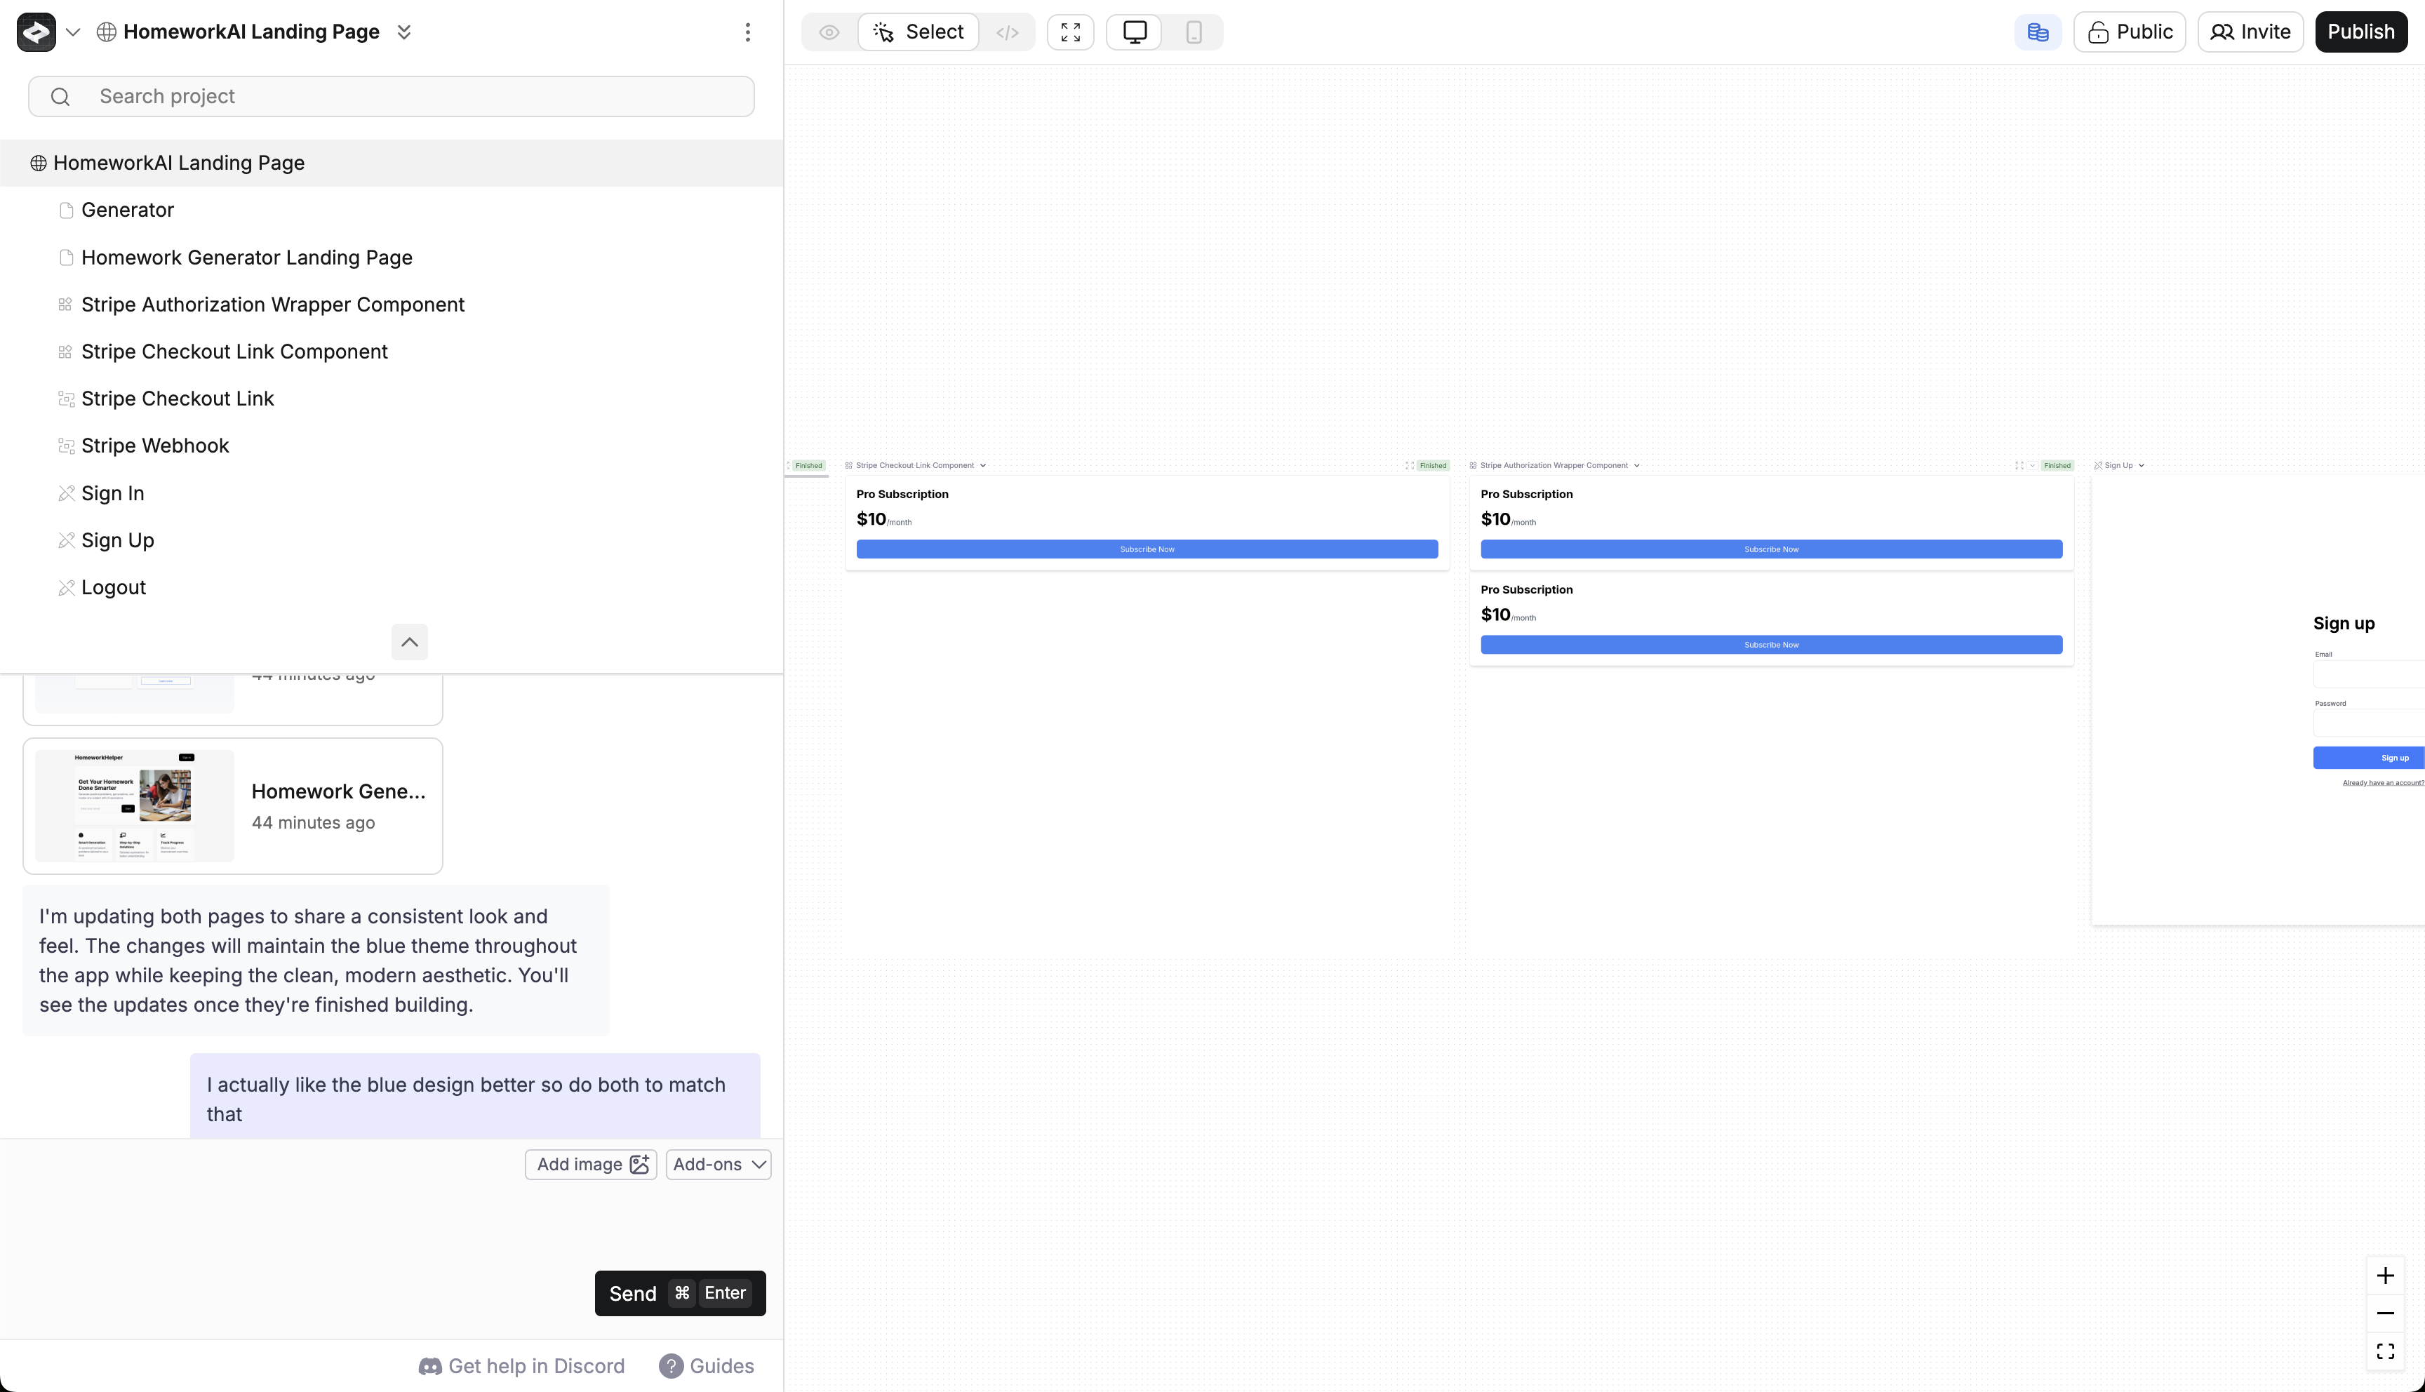The height and width of the screenshot is (1392, 2425).
Task: Click the fullscreen expand icon in toolbar
Action: (x=1071, y=32)
